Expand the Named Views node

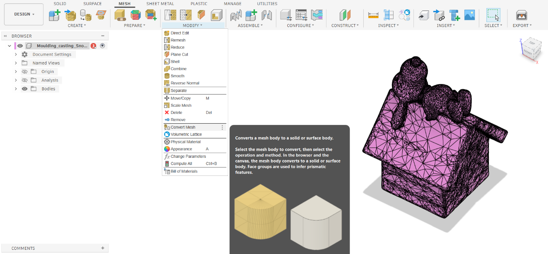16,63
